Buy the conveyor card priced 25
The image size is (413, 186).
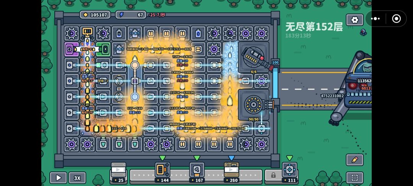[x=119, y=173]
